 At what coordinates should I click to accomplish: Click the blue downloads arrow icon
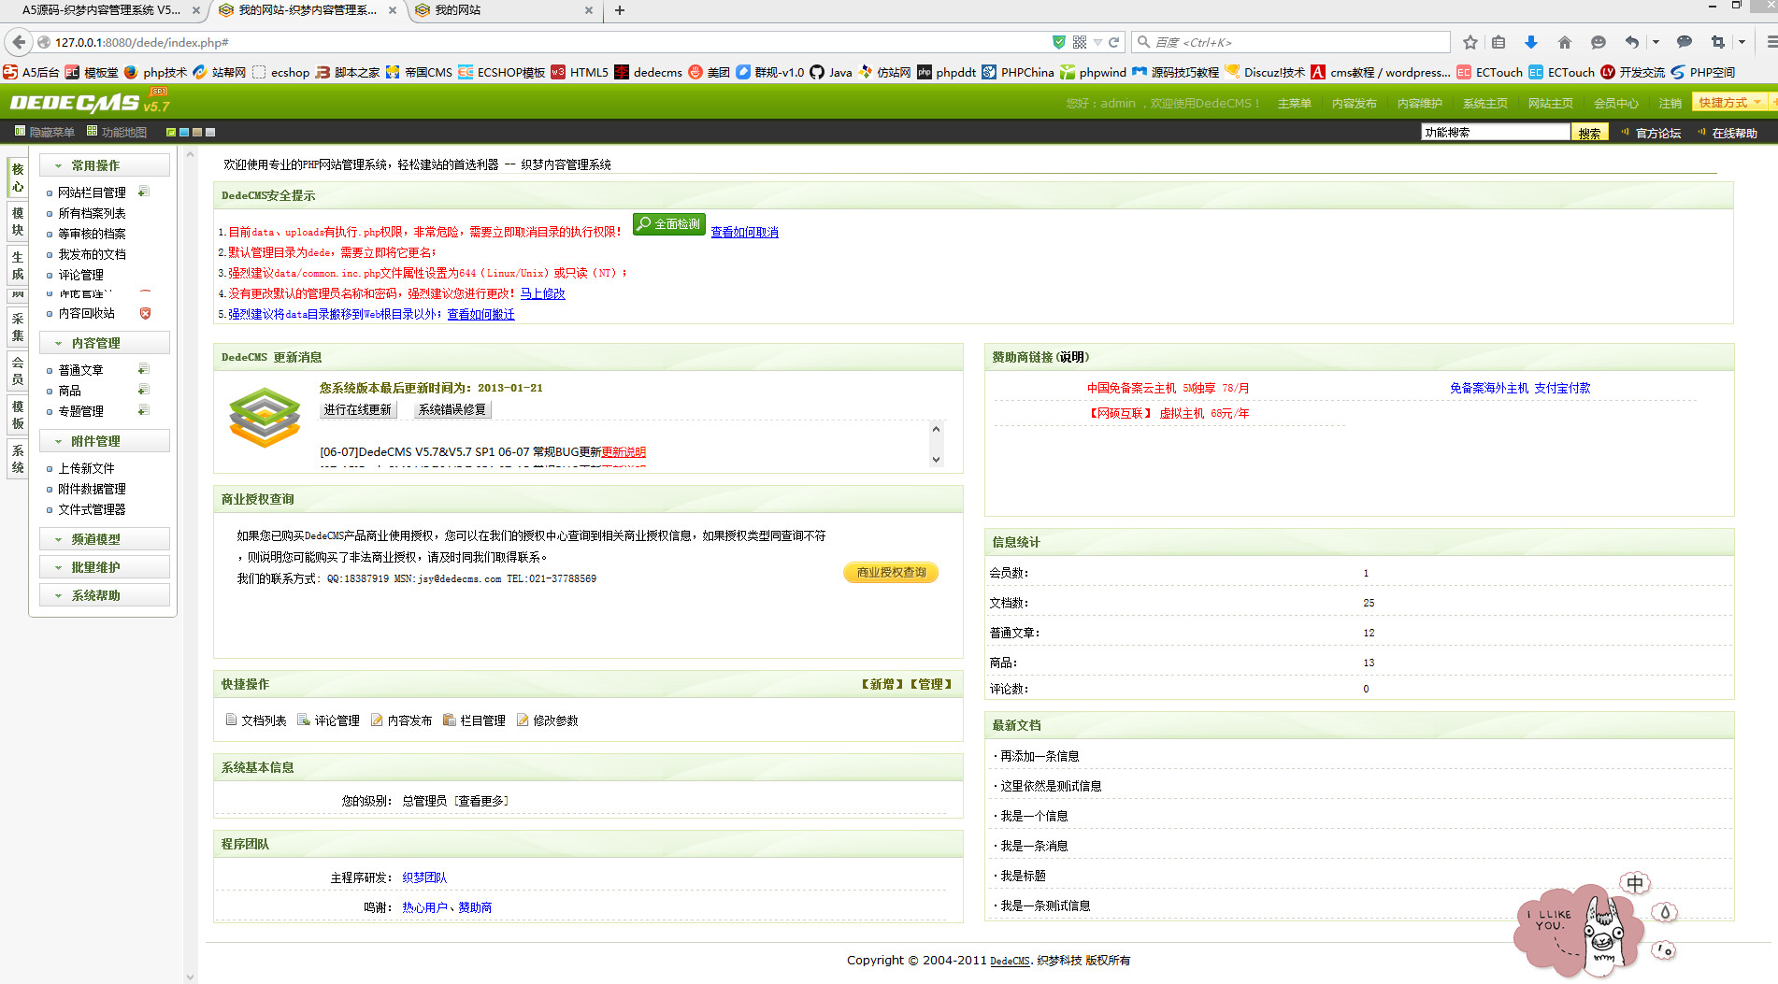click(x=1530, y=42)
